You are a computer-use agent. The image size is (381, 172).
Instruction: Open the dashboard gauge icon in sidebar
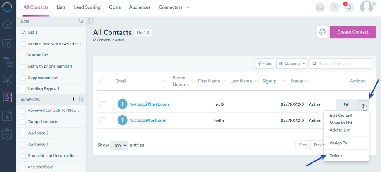[7, 25]
